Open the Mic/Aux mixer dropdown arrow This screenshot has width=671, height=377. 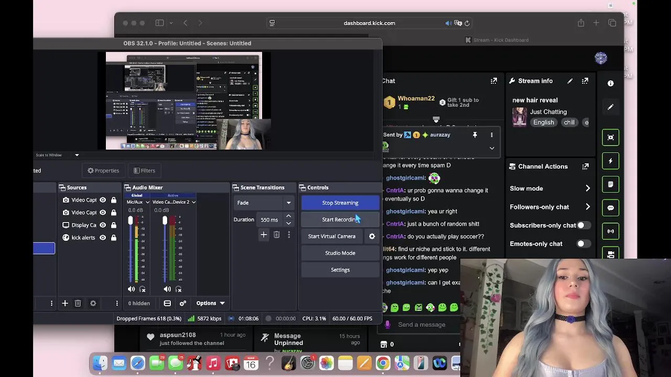(147, 202)
